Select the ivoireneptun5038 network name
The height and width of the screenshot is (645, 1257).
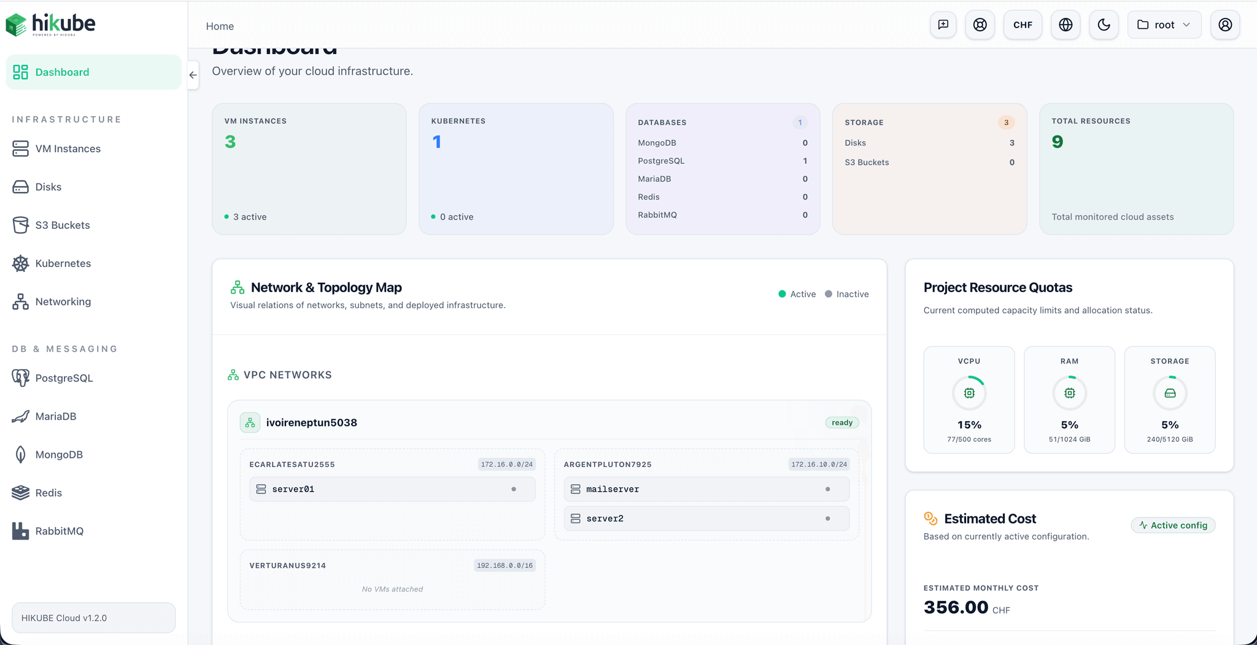pyautogui.click(x=311, y=422)
